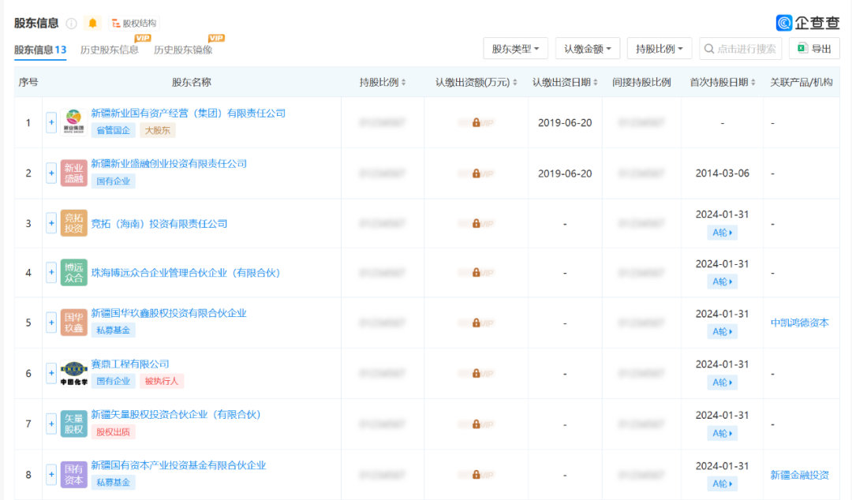Image resolution: width=852 pixels, height=500 pixels.
Task: Click the 企查查 logo
Action: pos(808,23)
